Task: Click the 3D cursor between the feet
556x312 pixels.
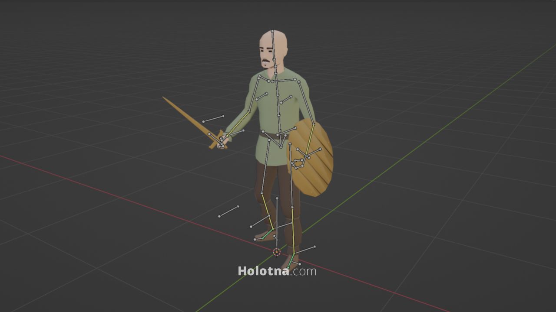Action: pyautogui.click(x=277, y=252)
